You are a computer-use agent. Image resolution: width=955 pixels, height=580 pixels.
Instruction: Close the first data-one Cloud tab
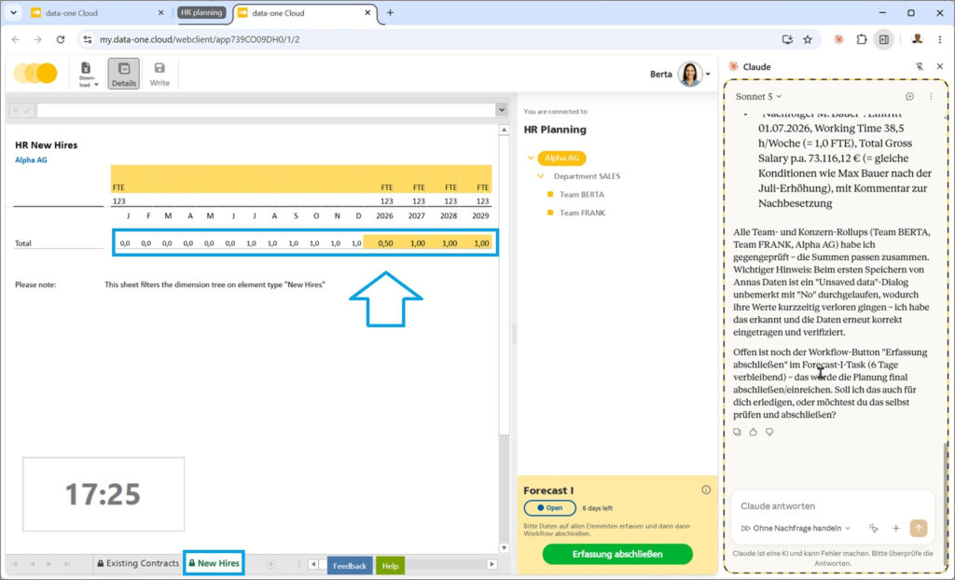click(160, 13)
